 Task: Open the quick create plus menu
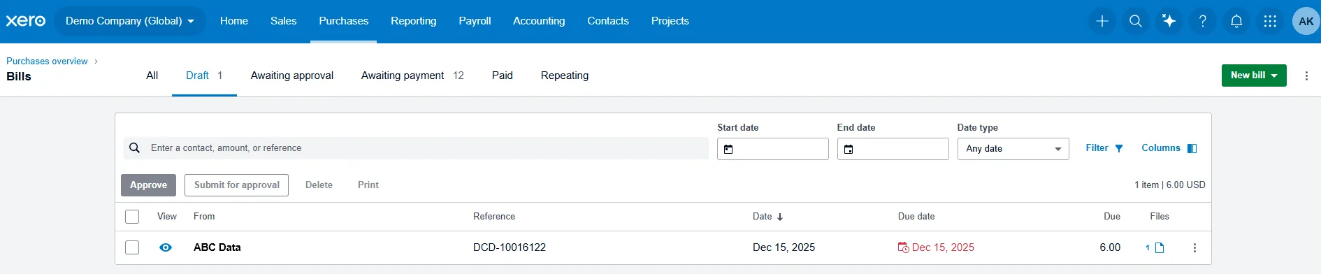[1102, 21]
